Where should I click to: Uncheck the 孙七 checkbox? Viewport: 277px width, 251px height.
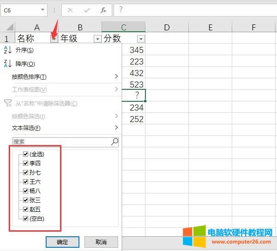click(x=25, y=172)
